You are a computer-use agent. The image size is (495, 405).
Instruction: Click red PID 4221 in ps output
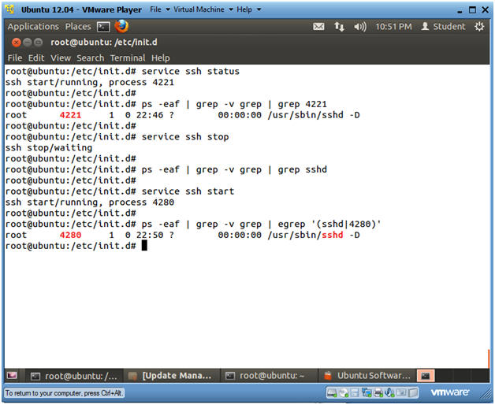coord(70,115)
